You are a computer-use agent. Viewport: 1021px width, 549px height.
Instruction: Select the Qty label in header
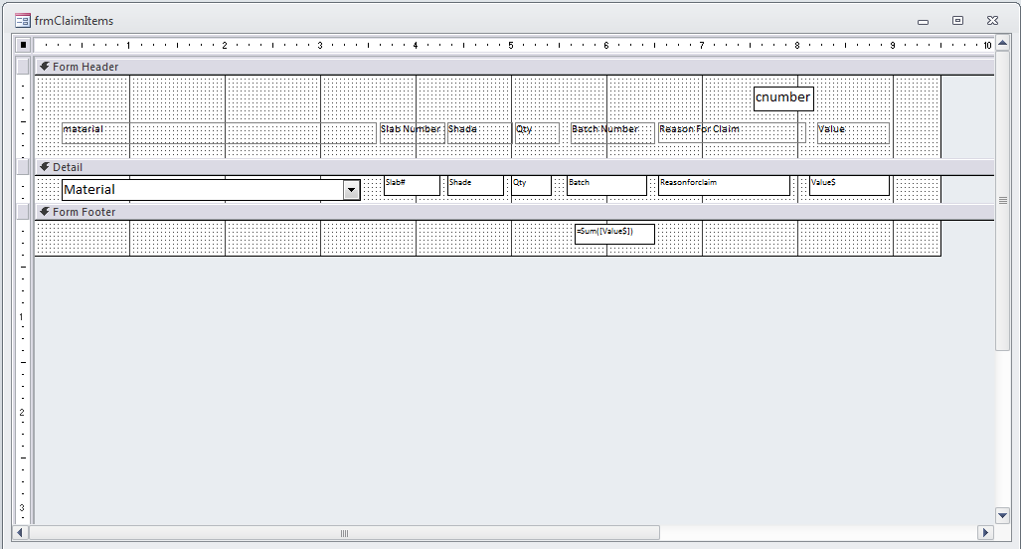click(537, 133)
